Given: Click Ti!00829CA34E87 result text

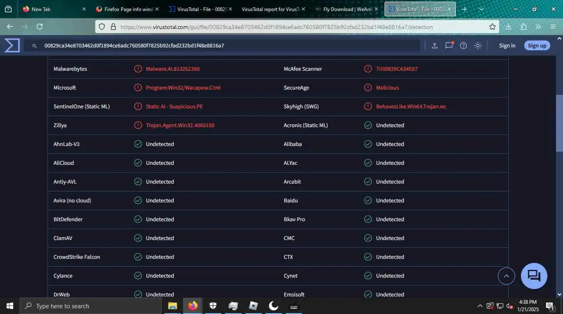Looking at the screenshot, I should click(396, 69).
